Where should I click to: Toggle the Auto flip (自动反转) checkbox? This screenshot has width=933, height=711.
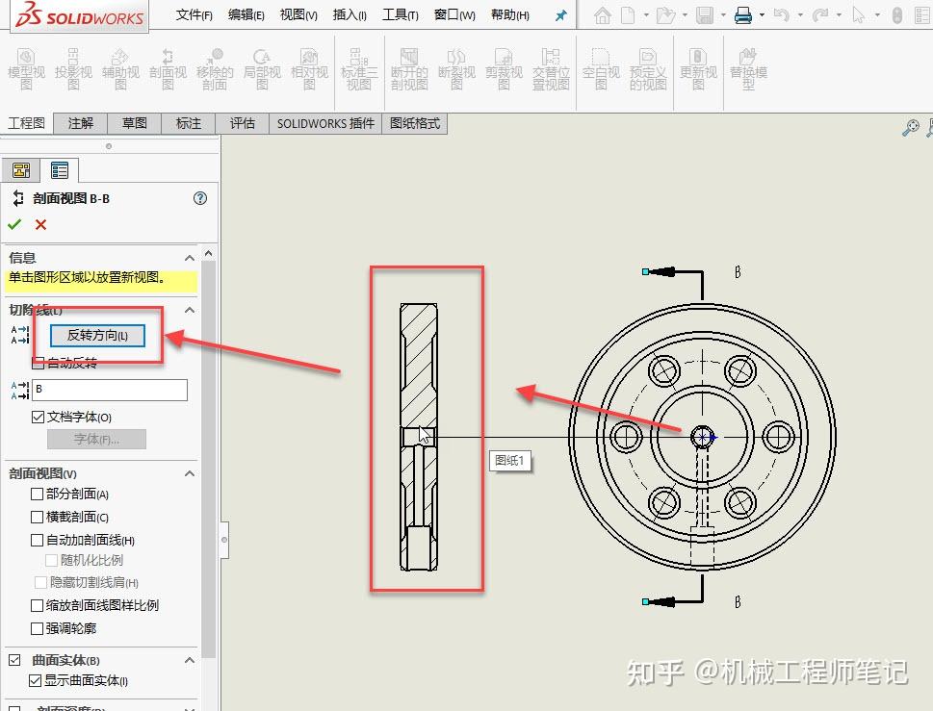tap(38, 362)
